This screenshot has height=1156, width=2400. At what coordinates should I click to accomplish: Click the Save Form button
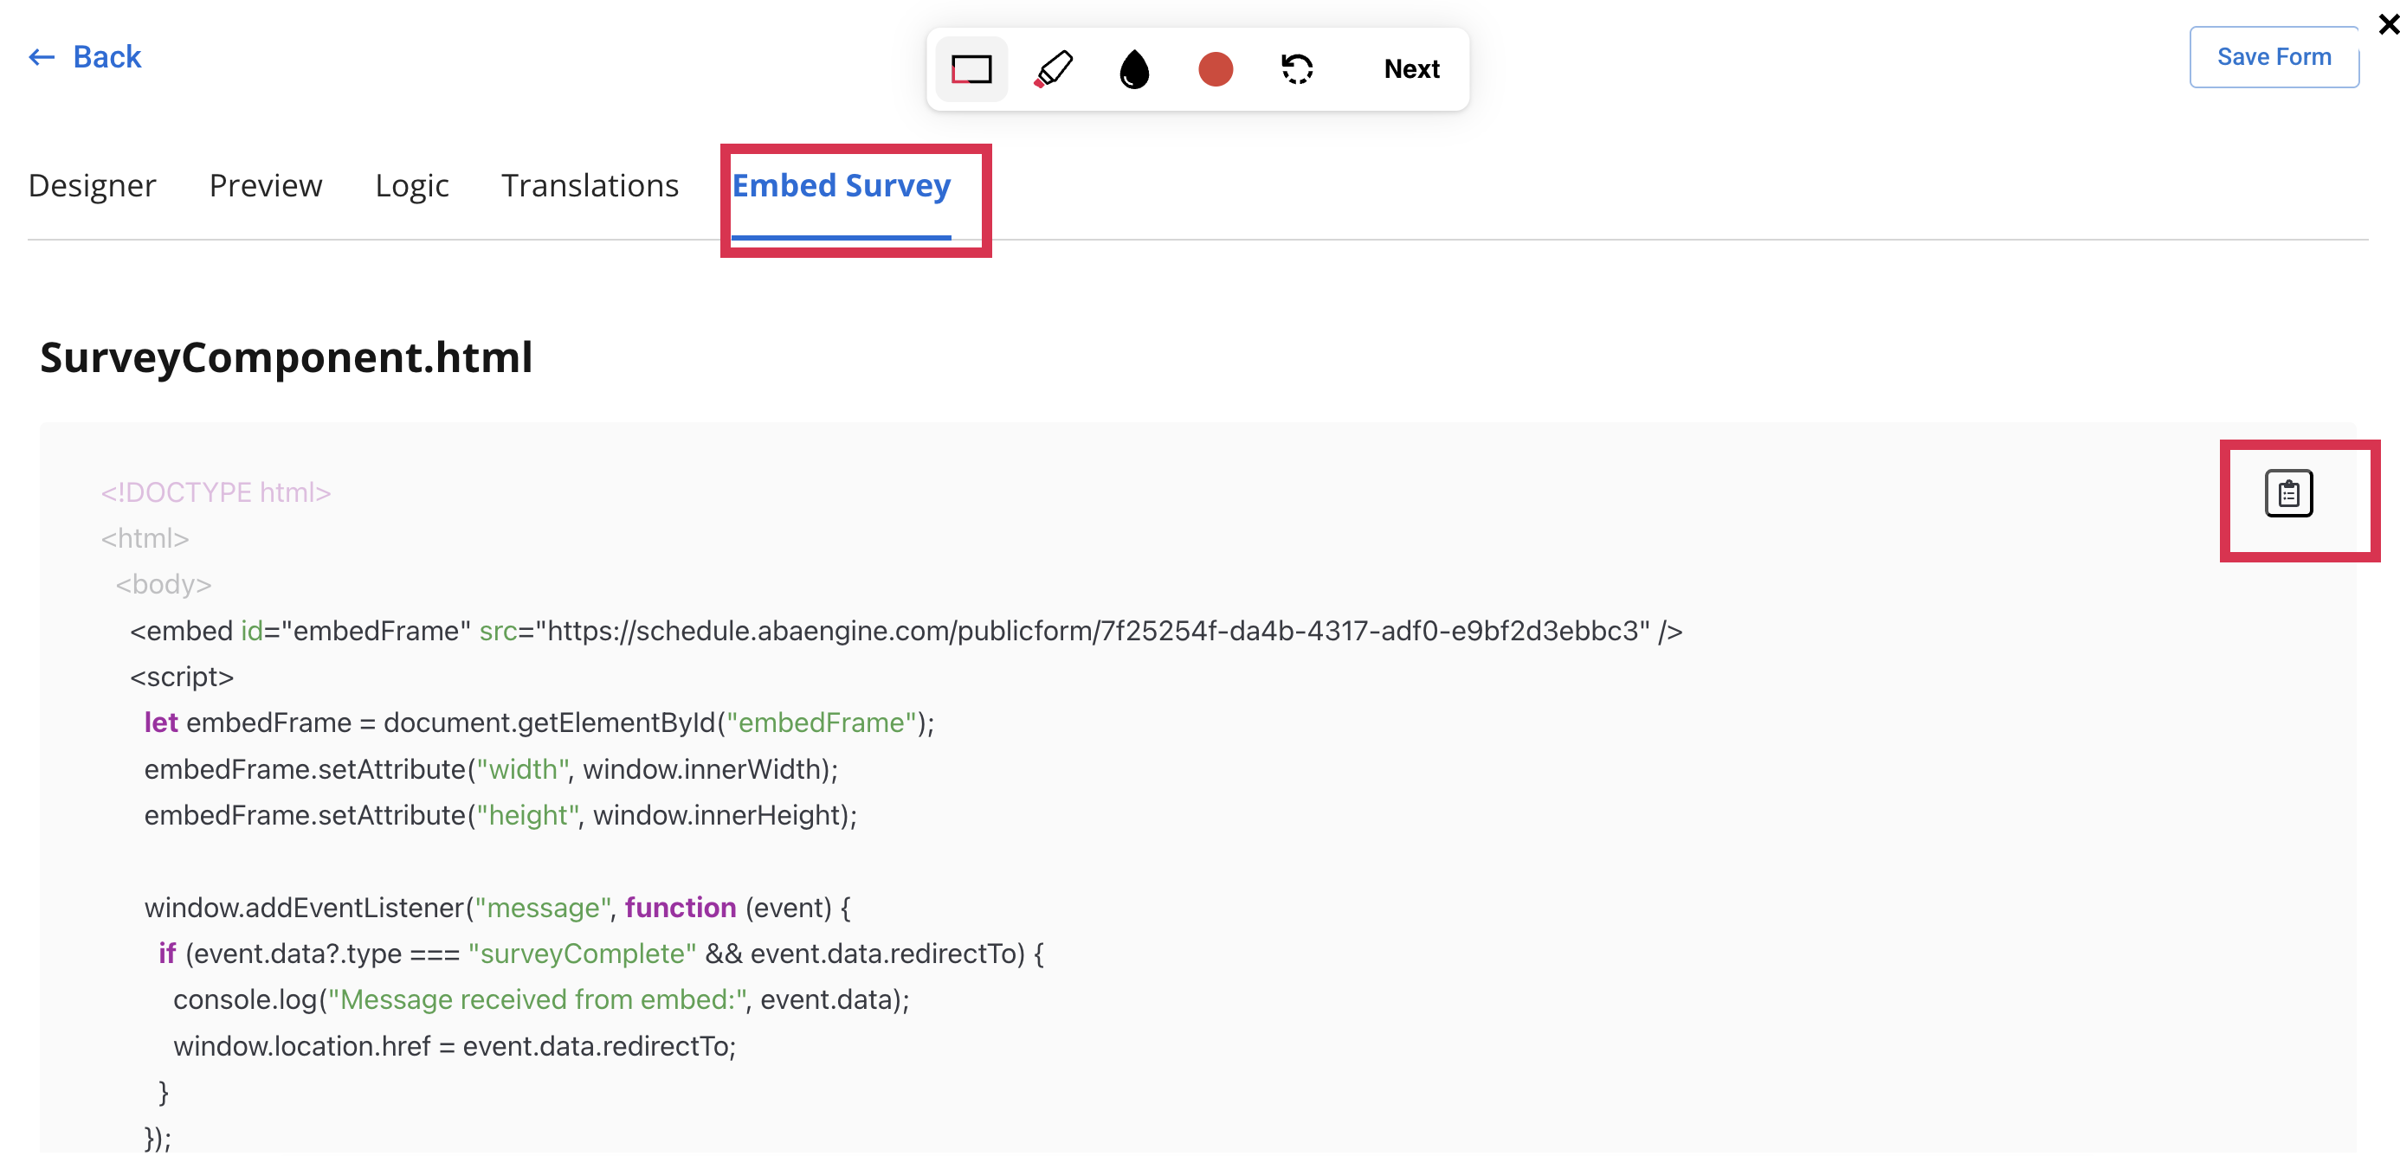point(2274,58)
